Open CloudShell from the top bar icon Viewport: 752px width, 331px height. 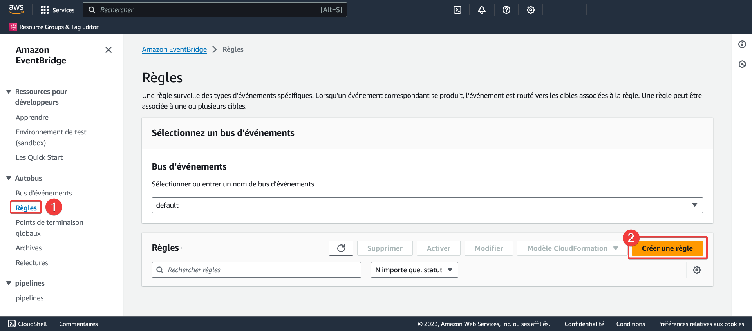pyautogui.click(x=457, y=10)
